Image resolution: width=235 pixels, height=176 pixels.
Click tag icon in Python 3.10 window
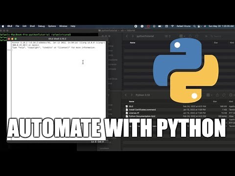point(224,95)
